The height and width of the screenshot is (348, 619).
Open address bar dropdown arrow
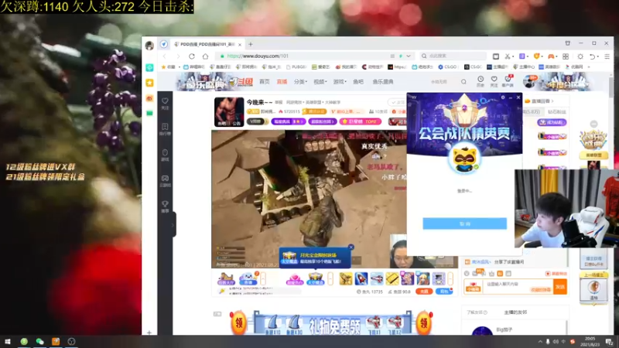409,56
